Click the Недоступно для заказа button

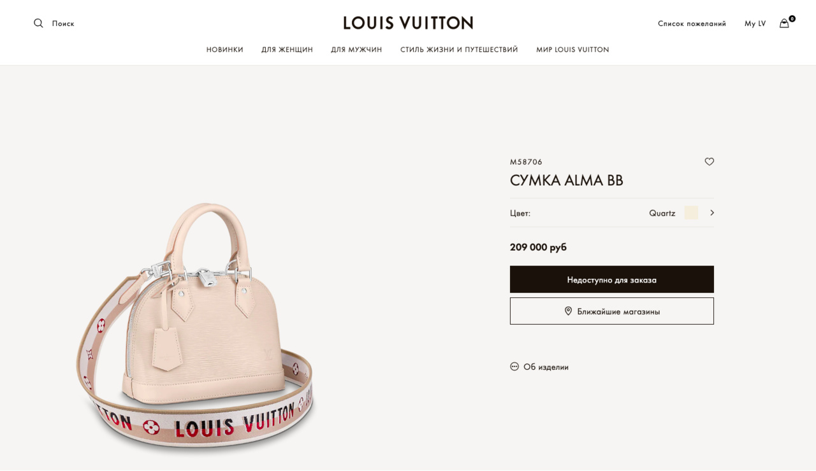612,279
